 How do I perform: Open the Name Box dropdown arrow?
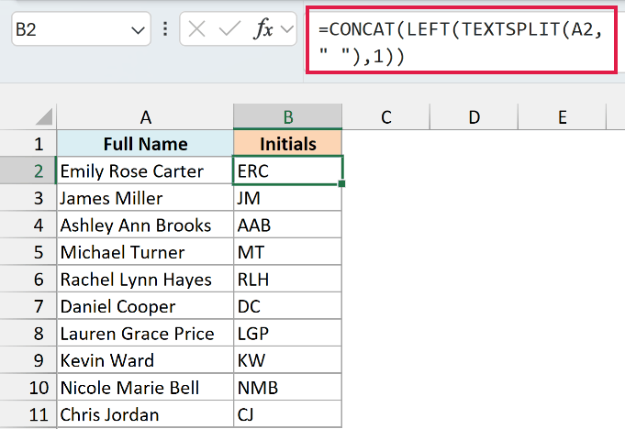138,30
